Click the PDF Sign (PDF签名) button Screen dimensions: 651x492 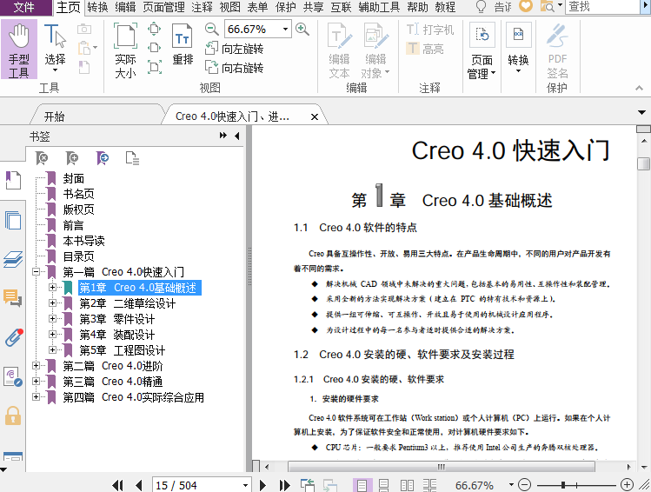coord(557,50)
